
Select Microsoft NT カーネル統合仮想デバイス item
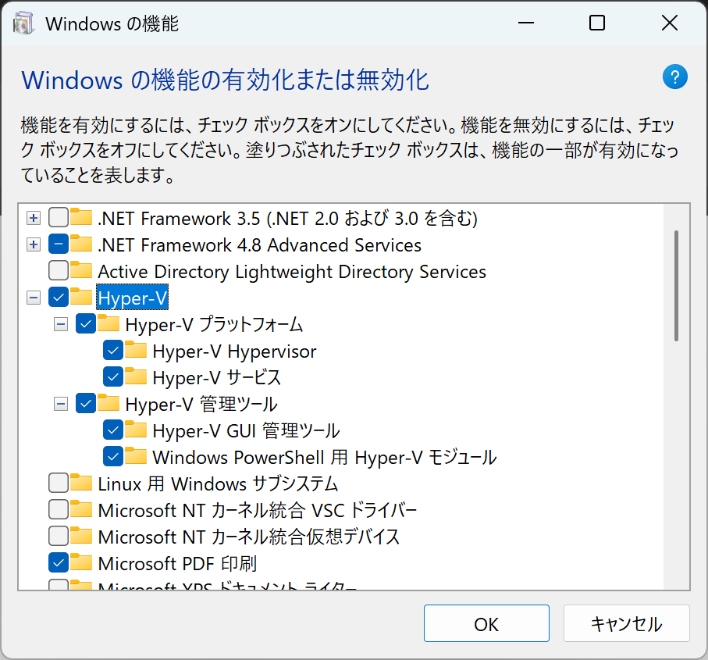coord(248,537)
